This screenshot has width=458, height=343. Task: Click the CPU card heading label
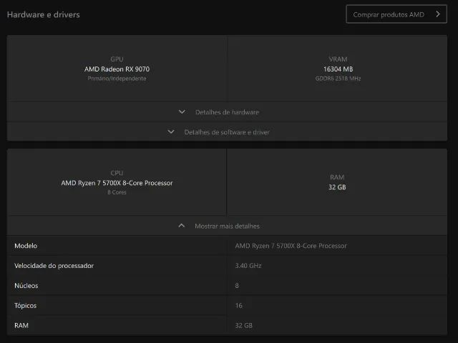pos(117,173)
